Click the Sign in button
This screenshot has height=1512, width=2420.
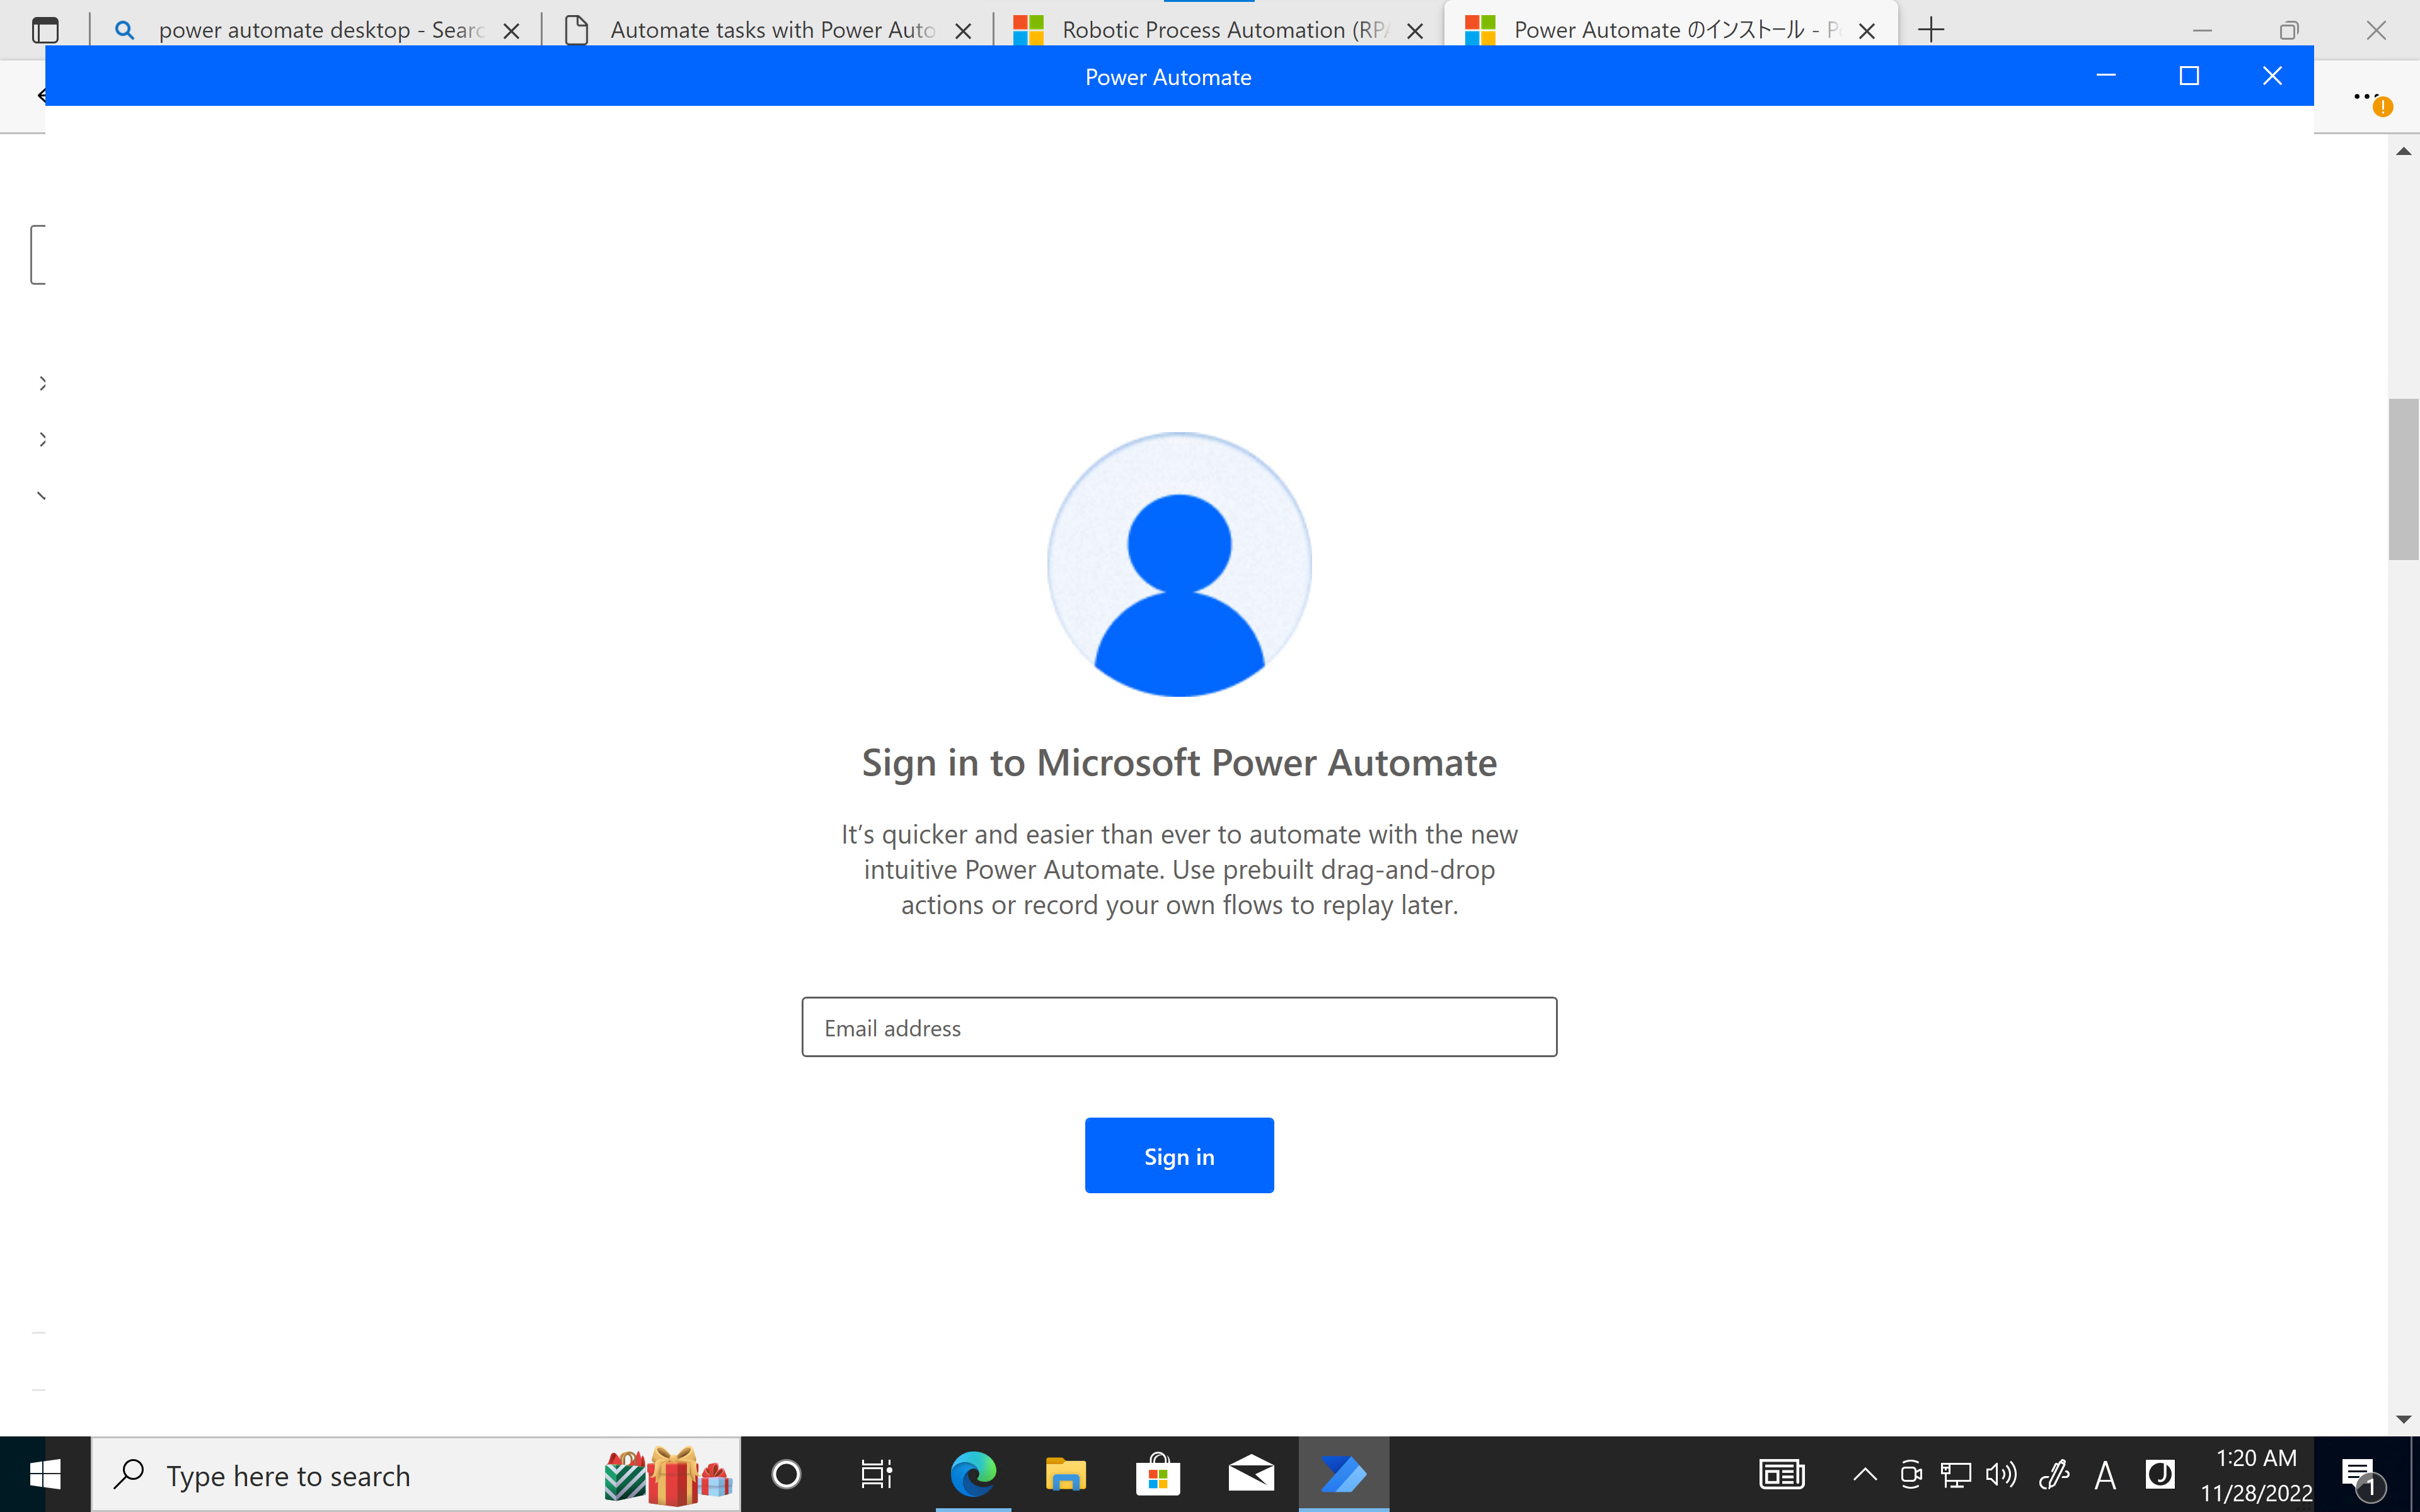[1179, 1155]
